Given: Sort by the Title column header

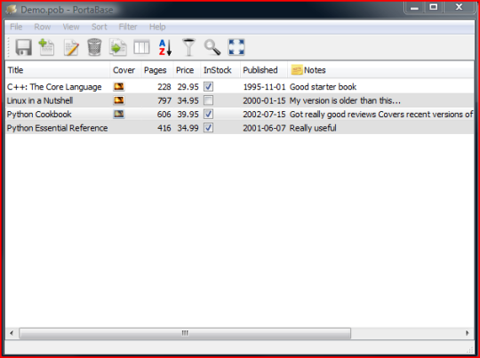Looking at the screenshot, I should pos(58,70).
